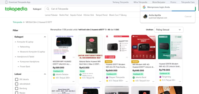This screenshot has height=94, width=199.
Task: Click the phone icon beside Download Tokopedia App
Action: 6,2
